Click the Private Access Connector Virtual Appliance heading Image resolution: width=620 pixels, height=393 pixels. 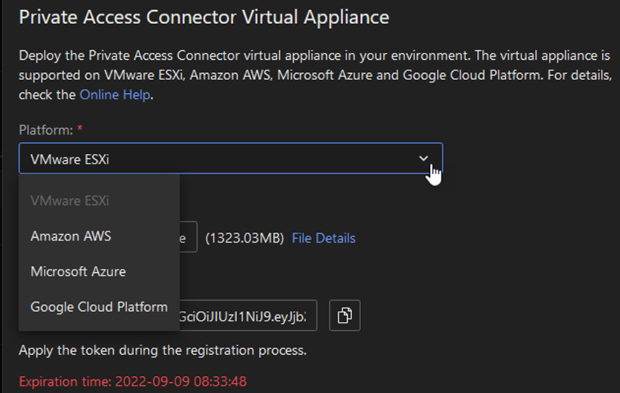pos(204,17)
